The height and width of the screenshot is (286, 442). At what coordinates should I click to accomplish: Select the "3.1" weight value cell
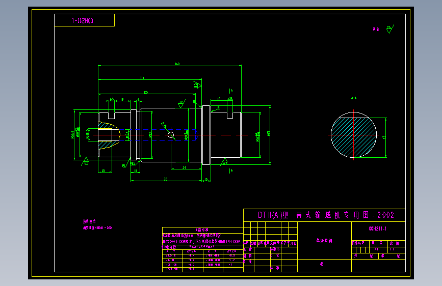click(x=379, y=249)
